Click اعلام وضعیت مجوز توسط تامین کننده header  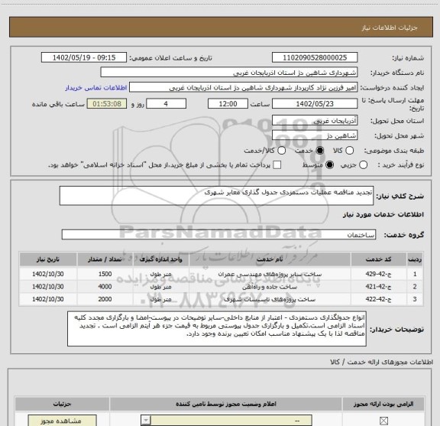(x=226, y=404)
